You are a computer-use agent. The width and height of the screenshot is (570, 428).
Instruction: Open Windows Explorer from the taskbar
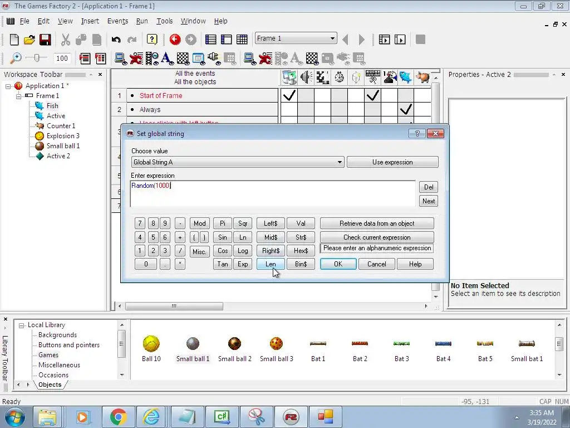(48, 417)
